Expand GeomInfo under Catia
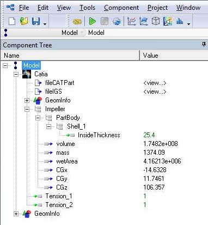Screen dimensions: 208x225 pyautogui.click(x=27, y=100)
